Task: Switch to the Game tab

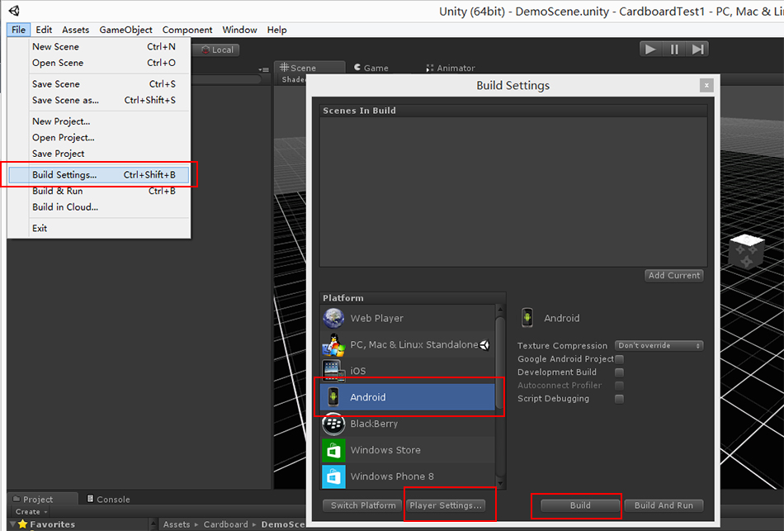Action: pos(371,68)
